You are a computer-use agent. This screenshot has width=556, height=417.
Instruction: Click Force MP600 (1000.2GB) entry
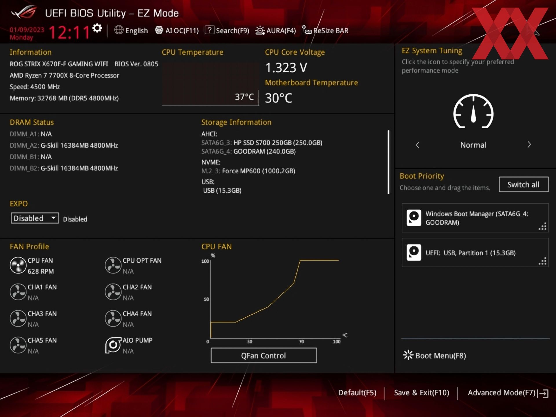point(248,171)
